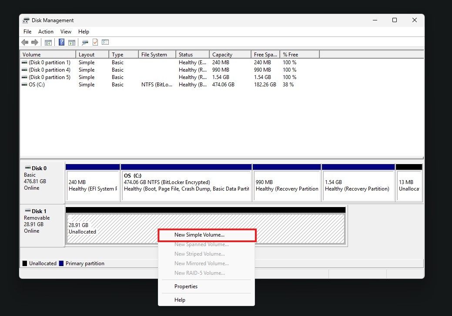Image resolution: width=452 pixels, height=316 pixels.
Task: Click the disk properties toolbar icon
Action: 85,42
